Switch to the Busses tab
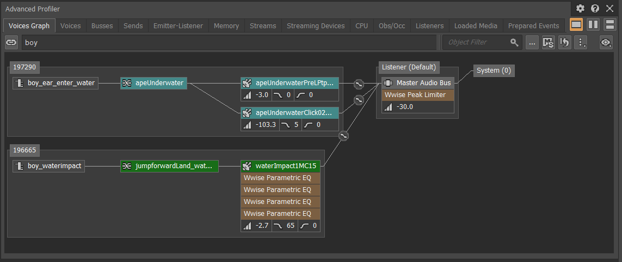Viewport: 622px width, 262px height. tap(102, 25)
